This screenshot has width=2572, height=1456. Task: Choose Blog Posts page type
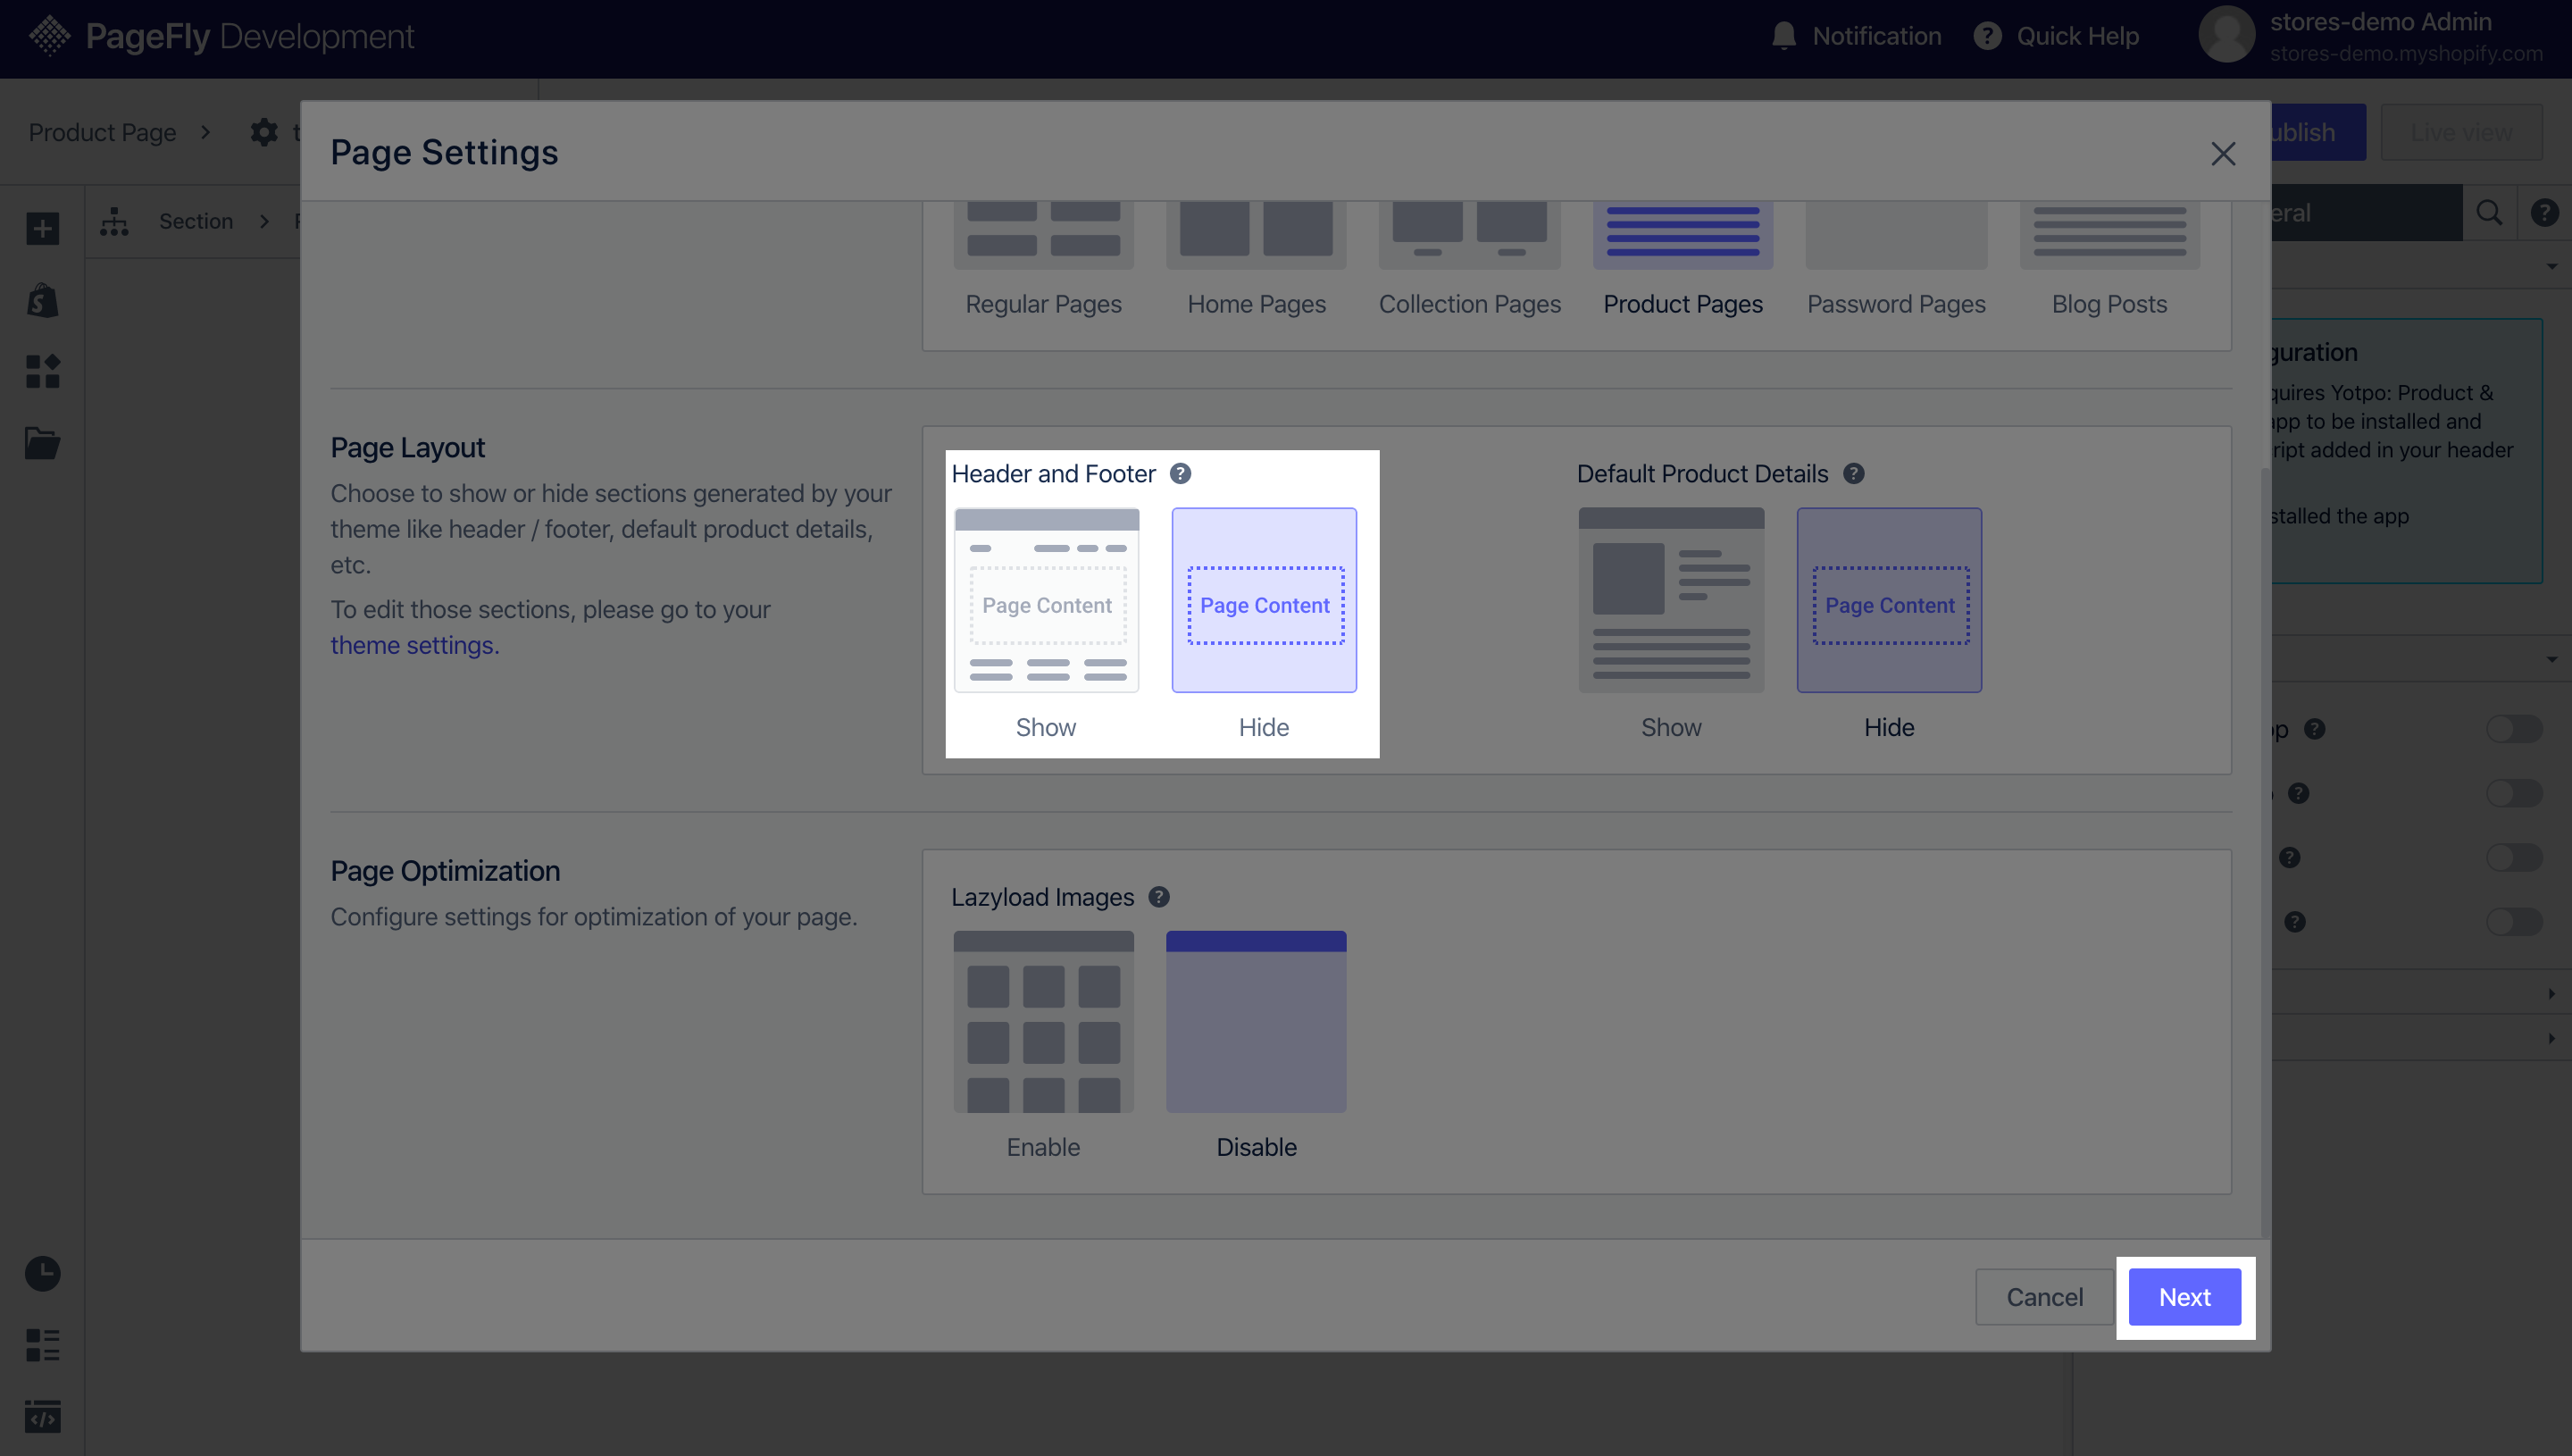click(2109, 260)
